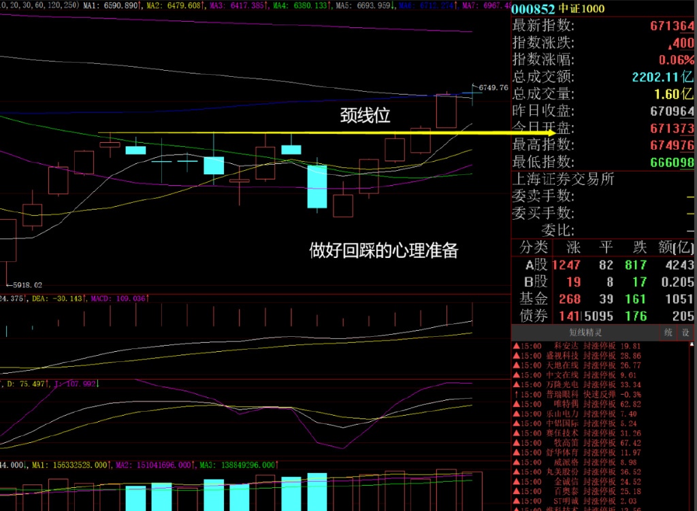The width and height of the screenshot is (697, 511).
Task: Click the 000852 中证1000 title
Action: pyautogui.click(x=558, y=9)
